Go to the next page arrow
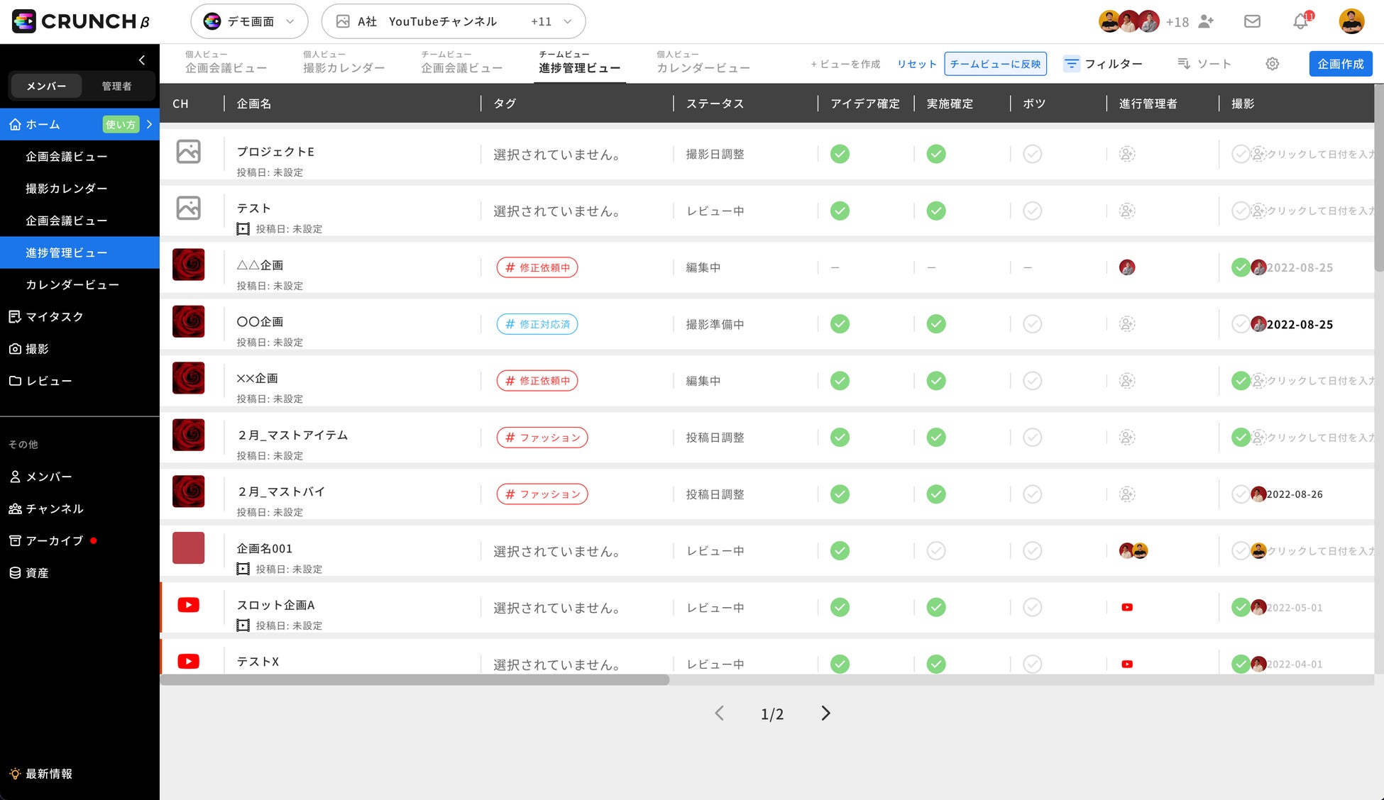 click(825, 713)
